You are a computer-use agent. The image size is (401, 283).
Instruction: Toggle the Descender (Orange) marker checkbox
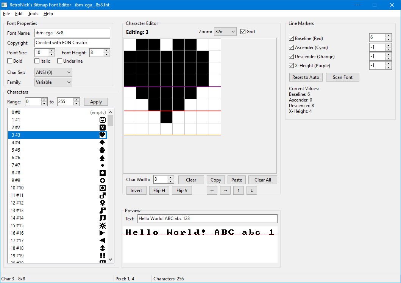coord(291,56)
